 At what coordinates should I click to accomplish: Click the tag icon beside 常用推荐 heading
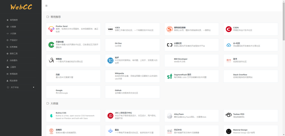48,17
